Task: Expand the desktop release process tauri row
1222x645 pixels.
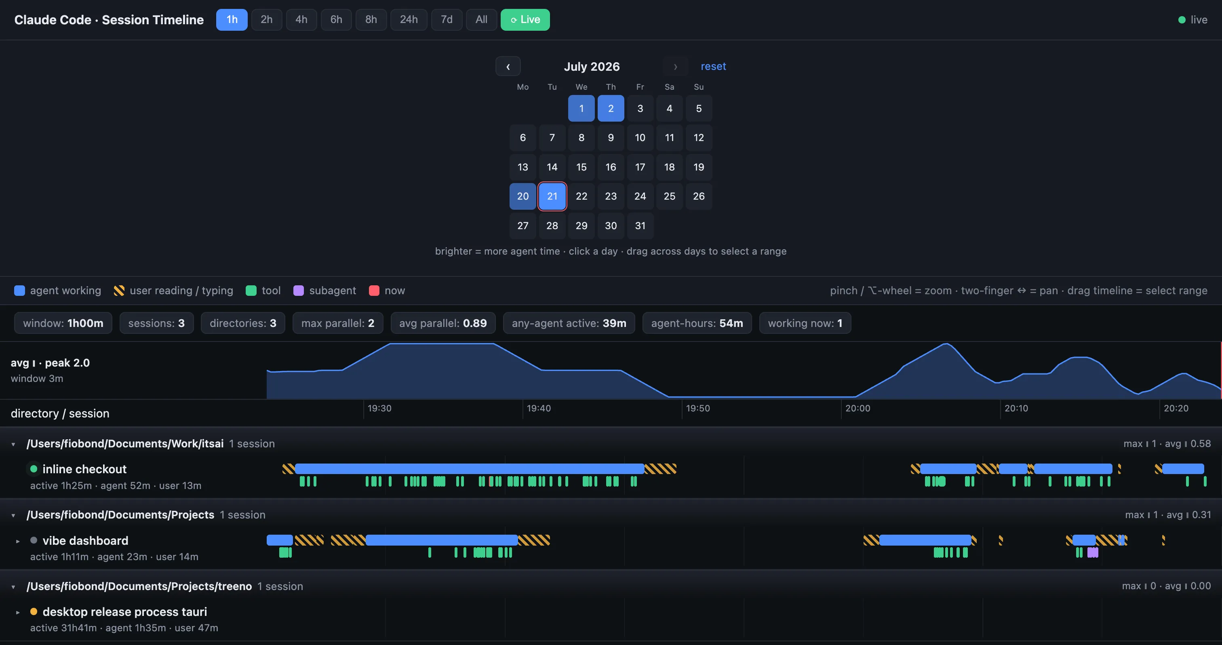Action: coord(17,612)
